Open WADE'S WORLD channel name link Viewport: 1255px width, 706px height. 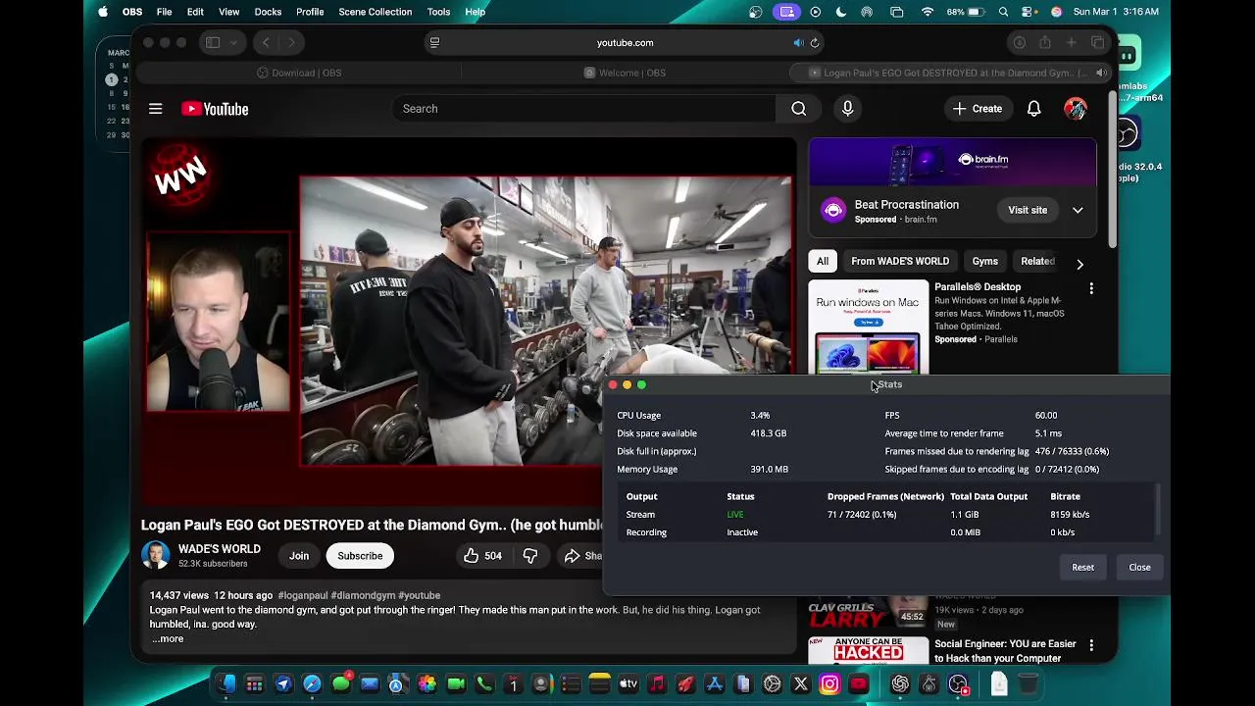220,549
